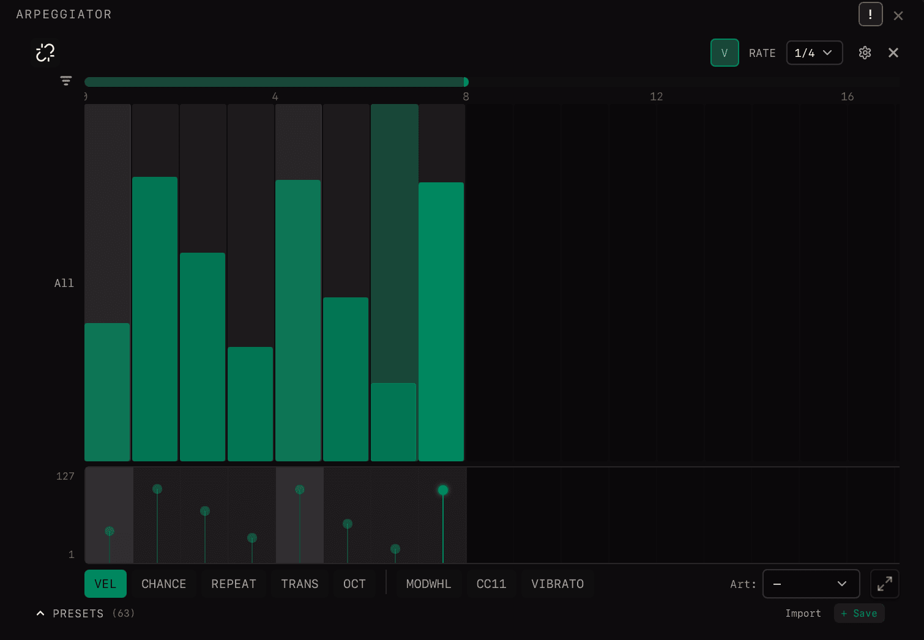Switch to the MODWHL lane tab
This screenshot has width=924, height=640.
click(428, 584)
